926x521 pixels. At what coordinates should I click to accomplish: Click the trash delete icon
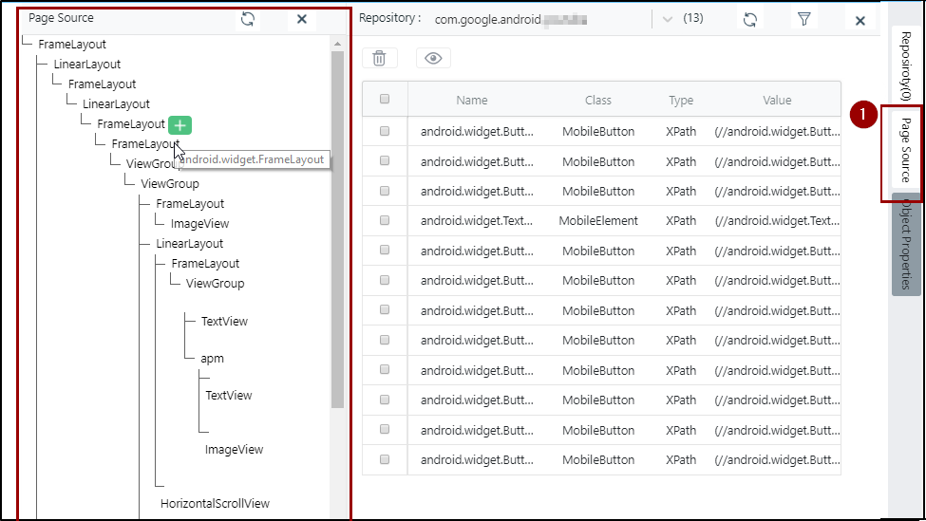379,58
